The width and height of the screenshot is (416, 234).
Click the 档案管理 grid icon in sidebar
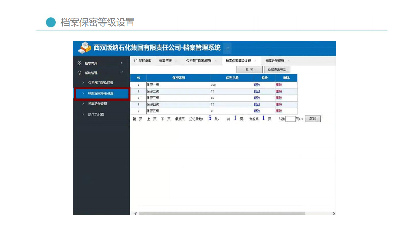tap(79, 63)
